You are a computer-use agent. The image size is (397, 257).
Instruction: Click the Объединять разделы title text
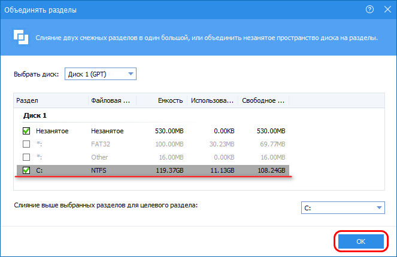click(x=41, y=10)
